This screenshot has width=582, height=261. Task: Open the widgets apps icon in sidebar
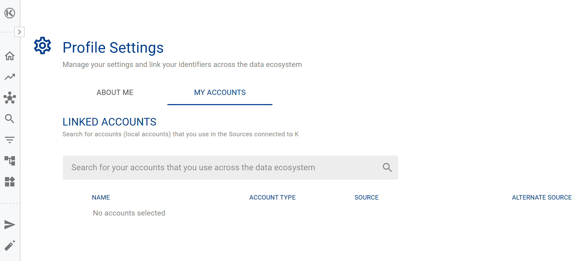[x=10, y=181]
